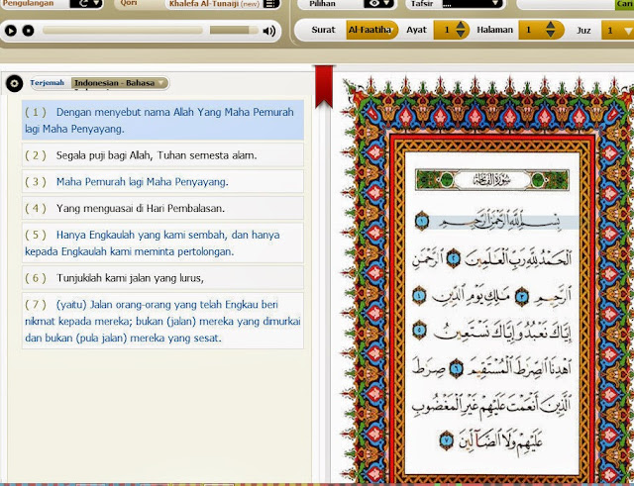634x486 pixels.
Task: Select 'Yang menguasai di Hari Pembalasan'
Action: 162,209
